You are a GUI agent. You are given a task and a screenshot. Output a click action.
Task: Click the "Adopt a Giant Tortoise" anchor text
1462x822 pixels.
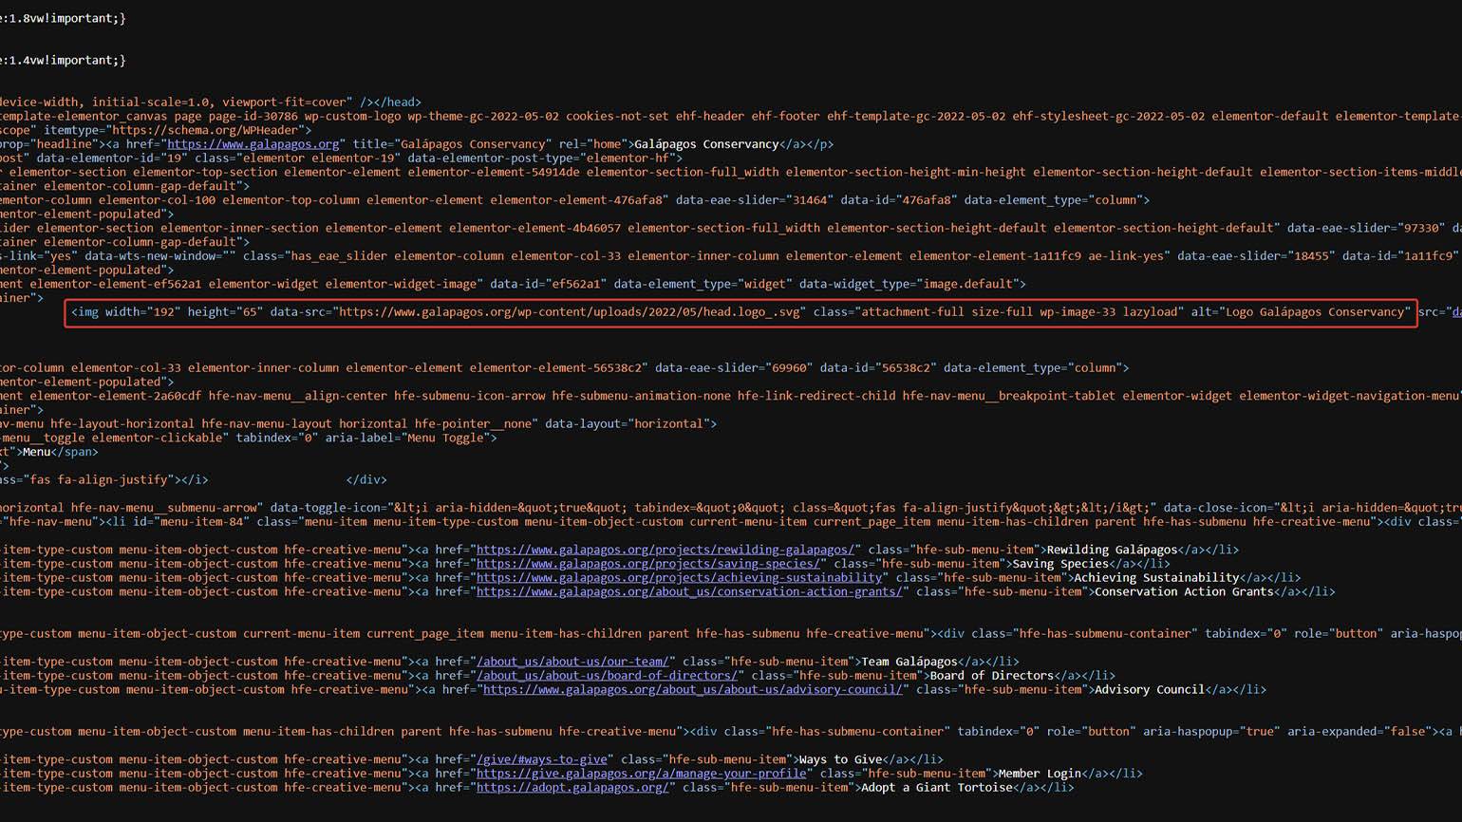pos(936,787)
